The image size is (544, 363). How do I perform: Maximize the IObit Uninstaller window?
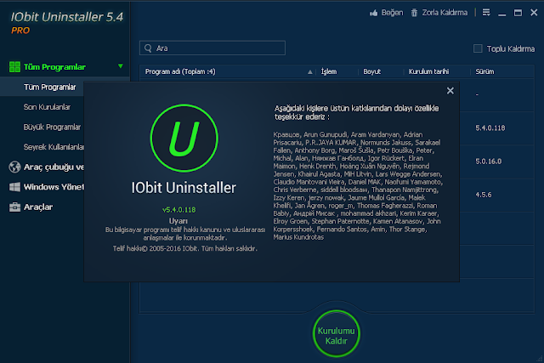518,13
